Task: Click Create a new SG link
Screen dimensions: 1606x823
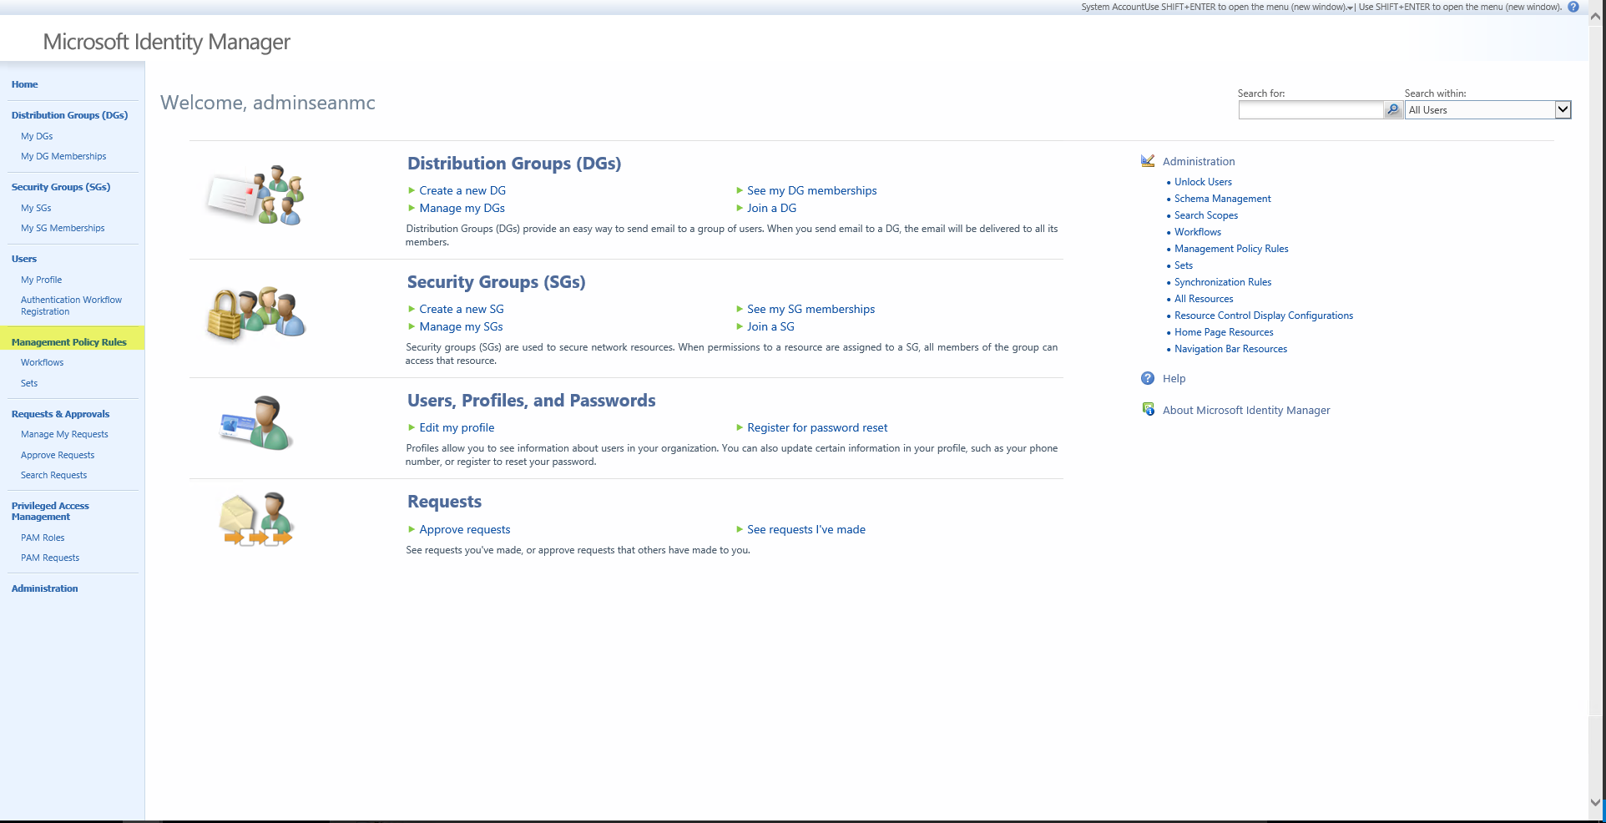Action: pos(462,309)
